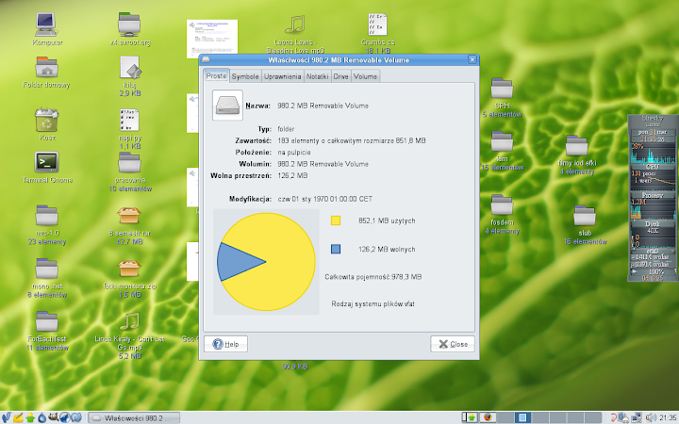The width and height of the screenshot is (679, 424).
Task: Open Folder domowy home folder icon
Action: [x=46, y=67]
